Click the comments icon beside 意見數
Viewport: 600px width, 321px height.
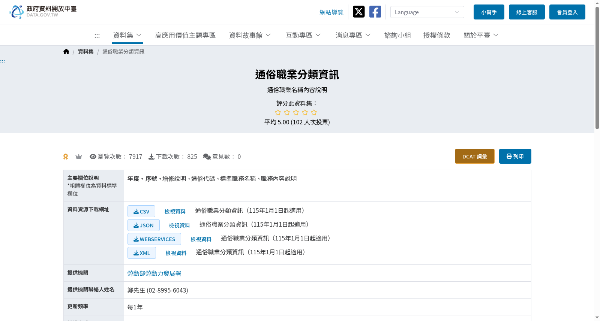coord(207,157)
